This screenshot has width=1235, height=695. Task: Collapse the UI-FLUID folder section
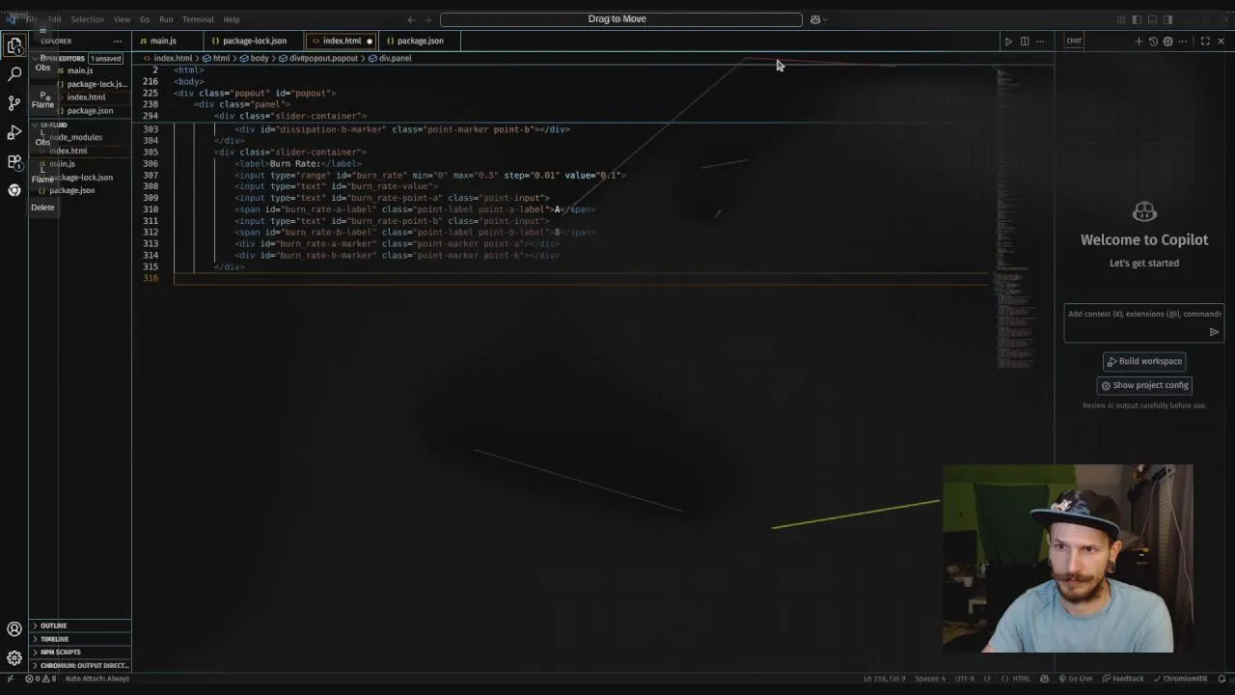pyautogui.click(x=80, y=125)
